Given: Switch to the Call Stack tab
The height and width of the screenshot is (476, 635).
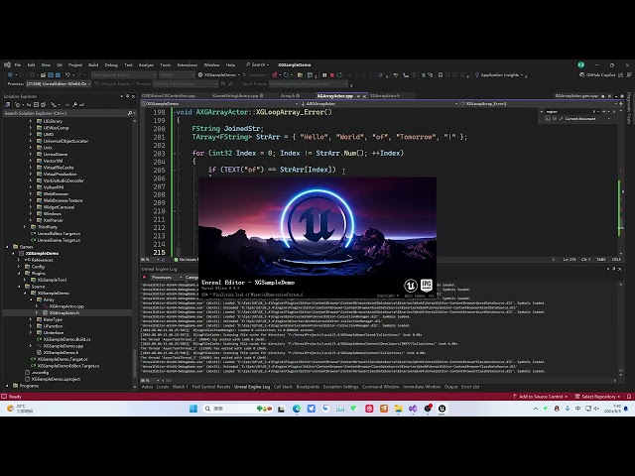Looking at the screenshot, I should pyautogui.click(x=283, y=387).
